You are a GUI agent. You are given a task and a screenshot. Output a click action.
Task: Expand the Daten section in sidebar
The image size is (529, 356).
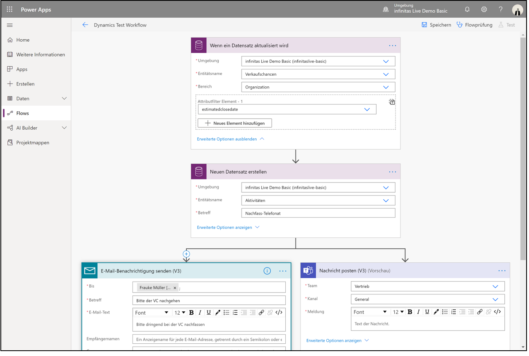click(64, 99)
